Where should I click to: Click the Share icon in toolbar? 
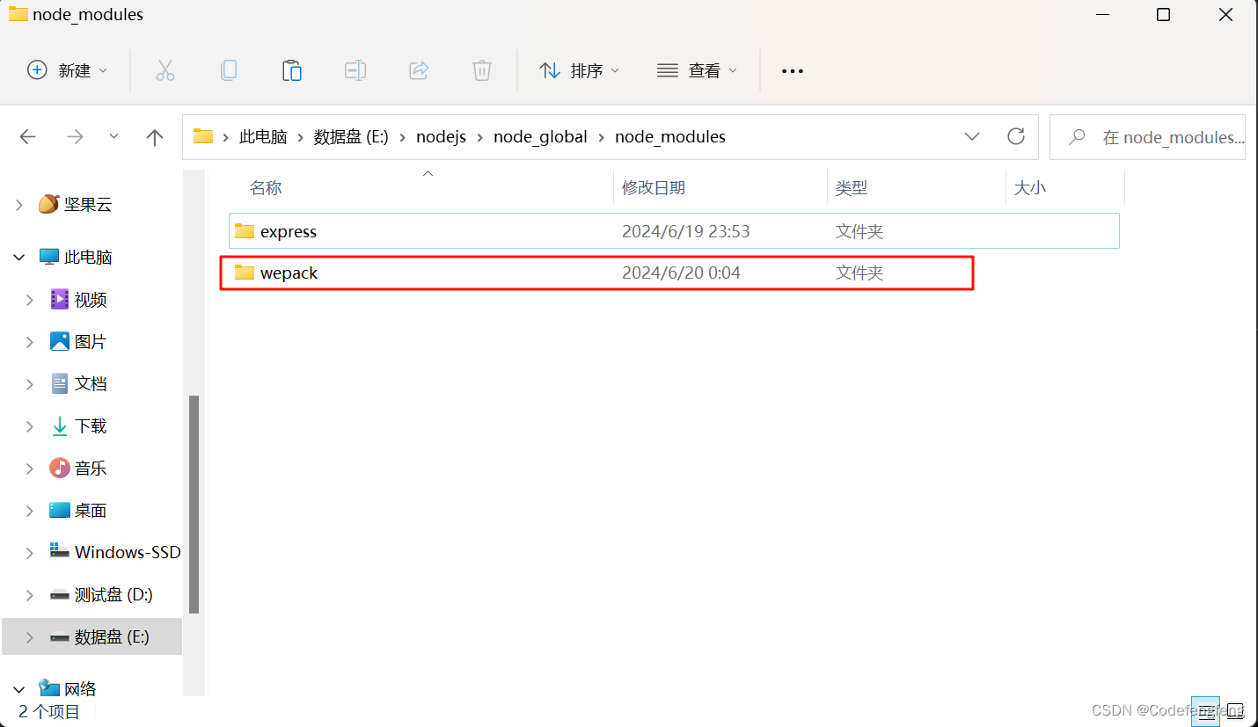tap(419, 70)
